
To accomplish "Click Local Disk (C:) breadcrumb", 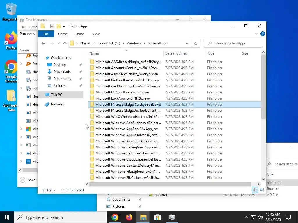I will click(x=109, y=43).
